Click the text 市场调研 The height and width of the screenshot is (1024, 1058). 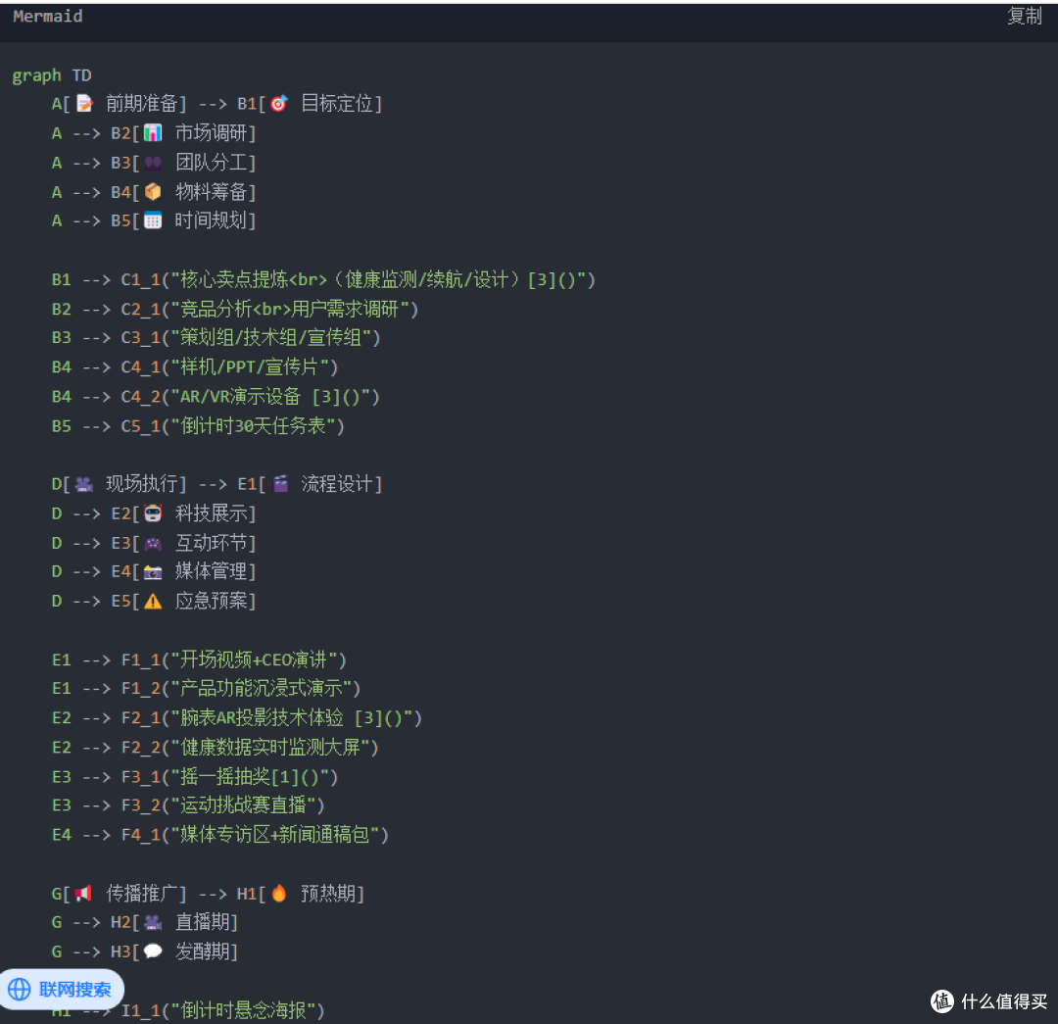click(212, 133)
